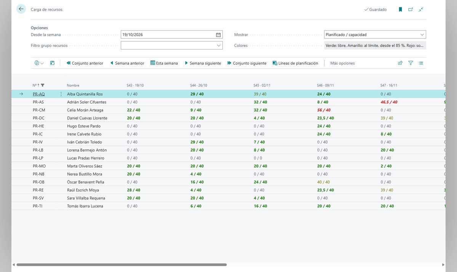Click the 22 / 40 cell for Celia Morán
The image size is (457, 272).
coord(134,110)
